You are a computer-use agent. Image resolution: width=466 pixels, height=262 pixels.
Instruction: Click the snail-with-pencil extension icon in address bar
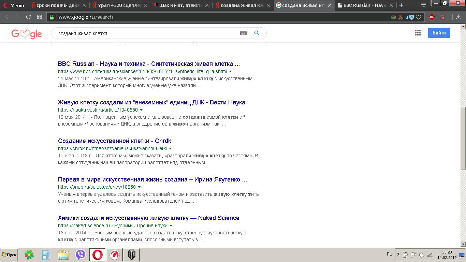[x=401, y=17]
